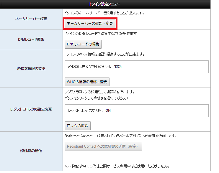Click text ドメインのネームサーバーを設定することが出来ます。
The height and width of the screenshot is (173, 219).
point(104,13)
